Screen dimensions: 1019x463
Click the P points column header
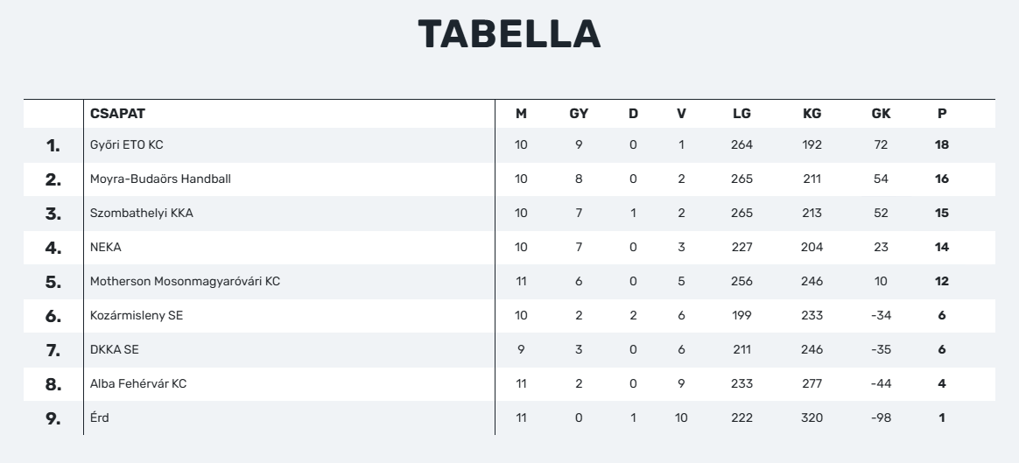[x=942, y=114]
